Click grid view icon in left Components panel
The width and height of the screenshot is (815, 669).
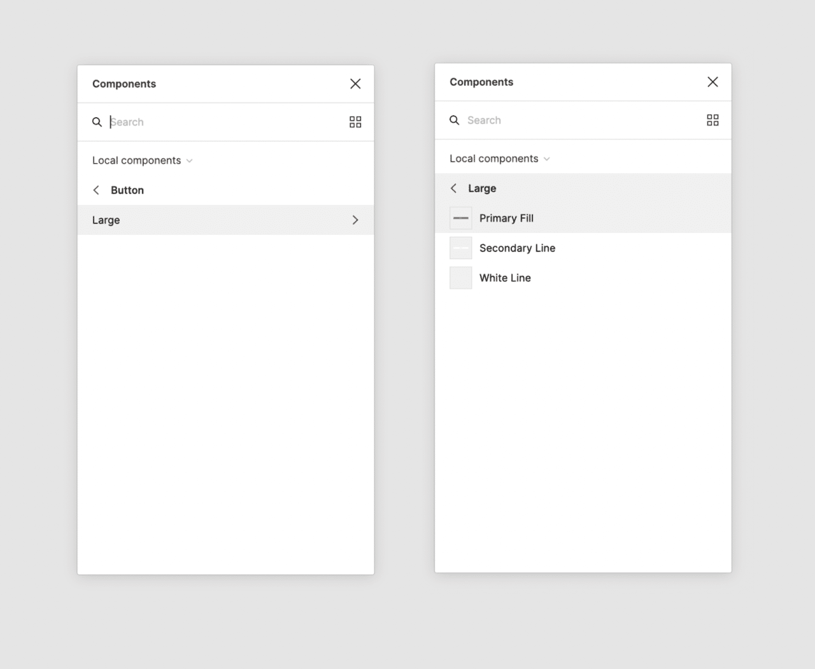[x=355, y=122]
